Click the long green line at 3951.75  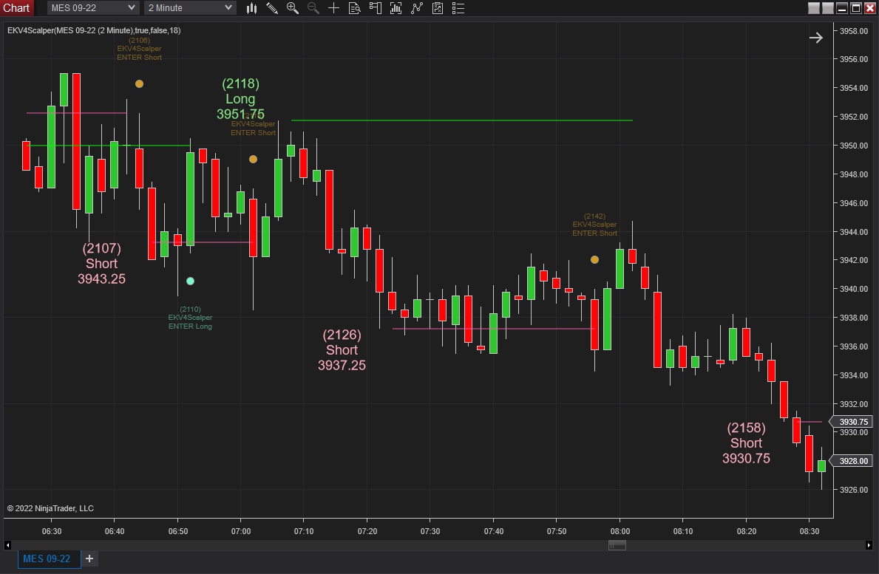pos(462,120)
